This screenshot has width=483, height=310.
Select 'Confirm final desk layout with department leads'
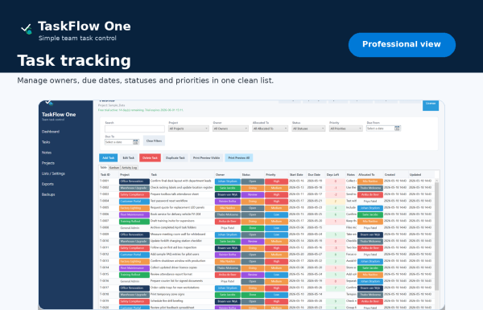click(181, 181)
